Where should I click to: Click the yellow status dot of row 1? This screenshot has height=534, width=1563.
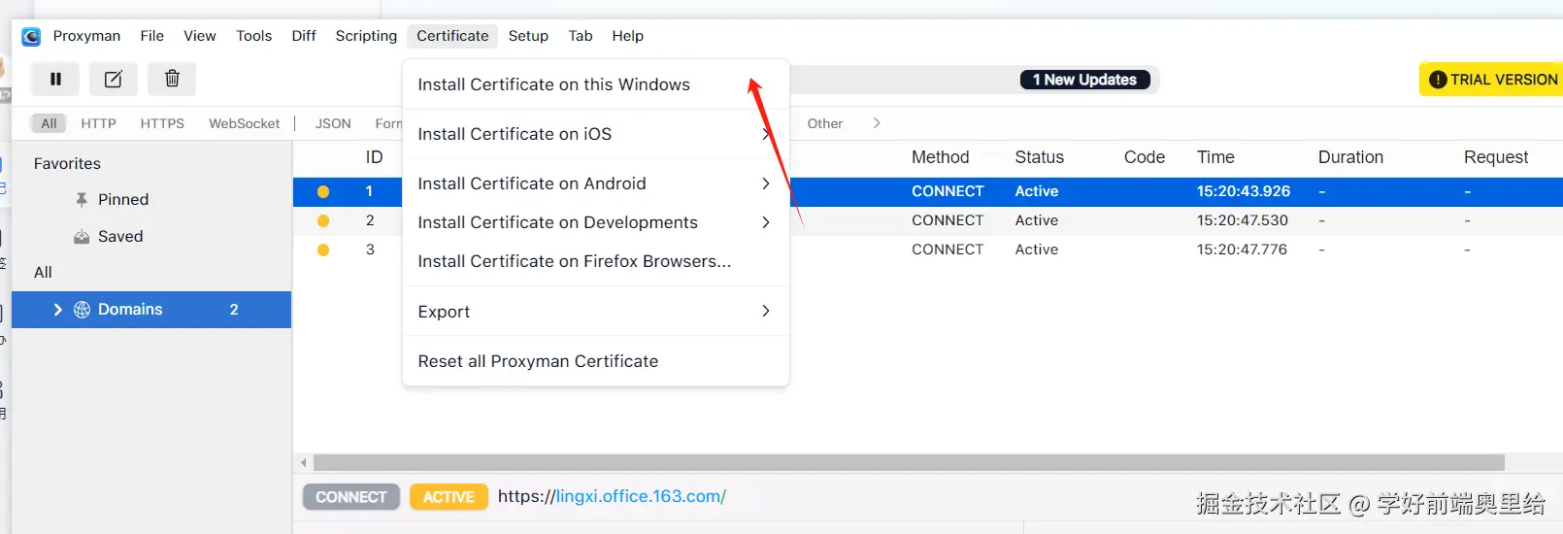tap(323, 191)
